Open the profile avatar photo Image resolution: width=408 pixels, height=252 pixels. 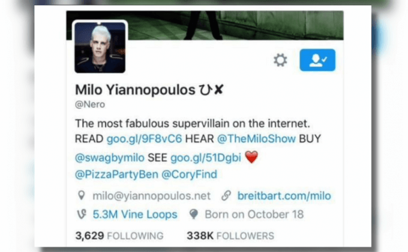[x=100, y=47]
